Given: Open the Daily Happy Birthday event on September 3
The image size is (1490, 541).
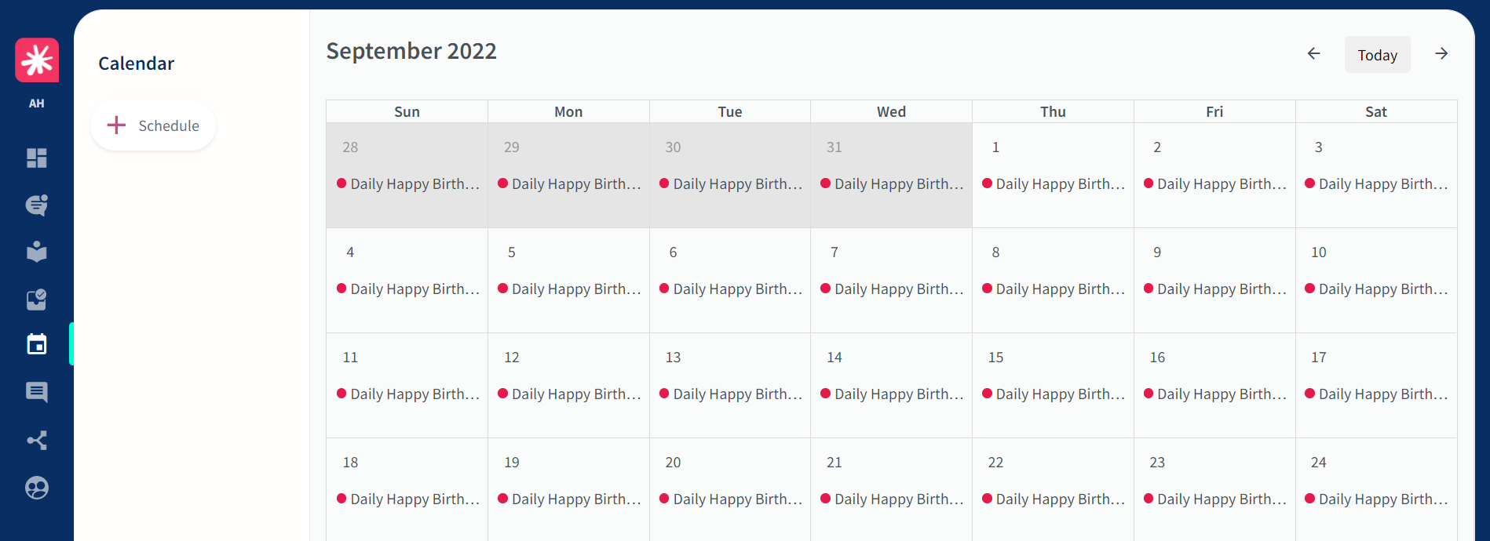Looking at the screenshot, I should pos(1376,183).
